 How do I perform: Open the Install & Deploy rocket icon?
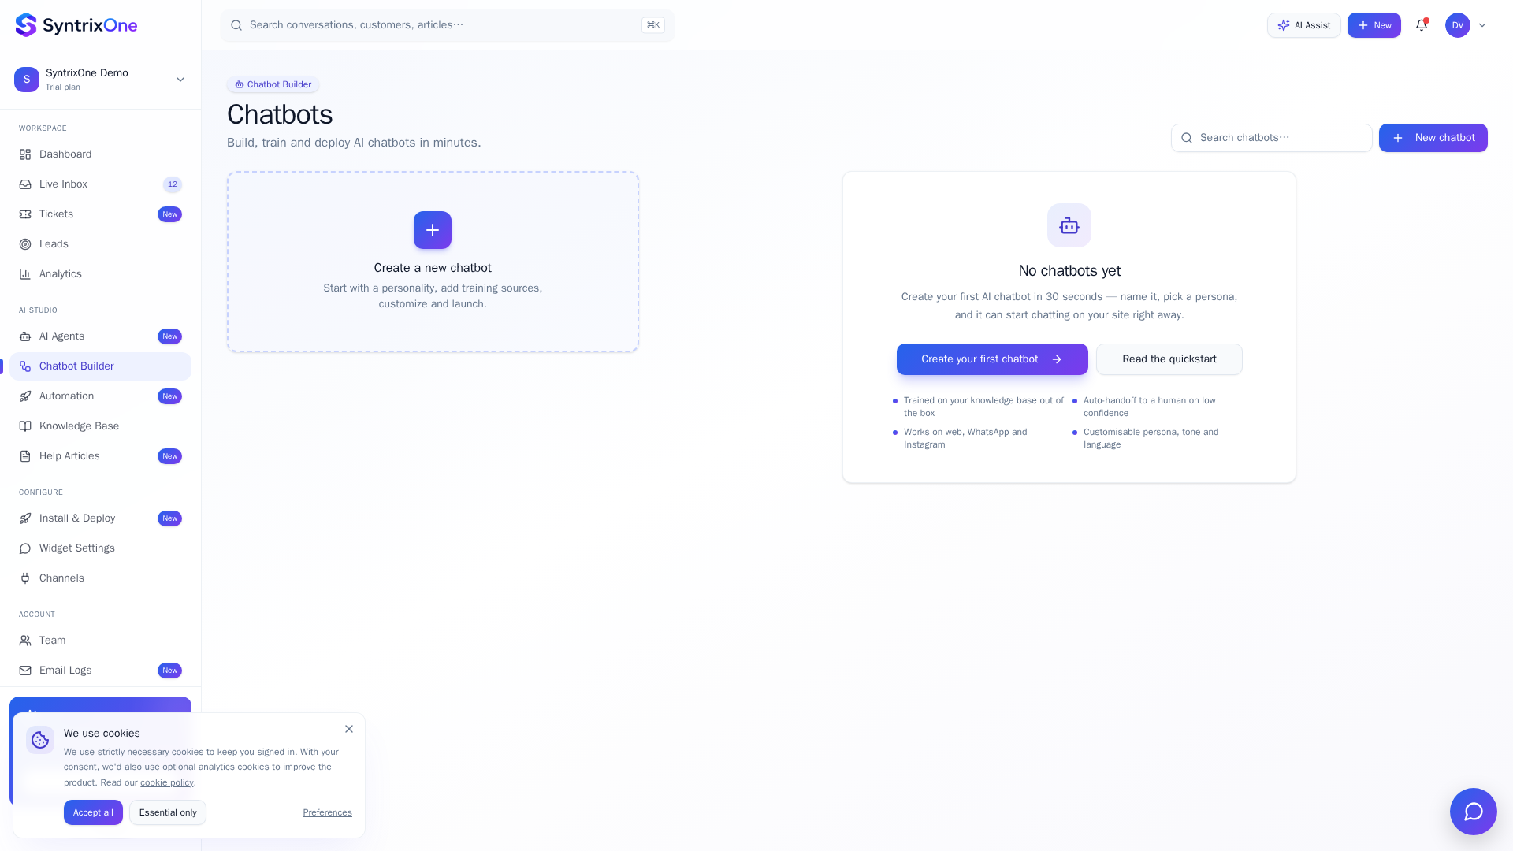(x=25, y=518)
